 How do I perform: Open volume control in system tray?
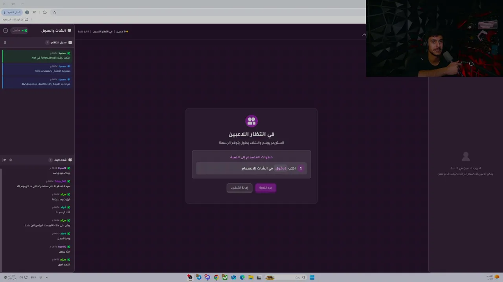pos(21,277)
